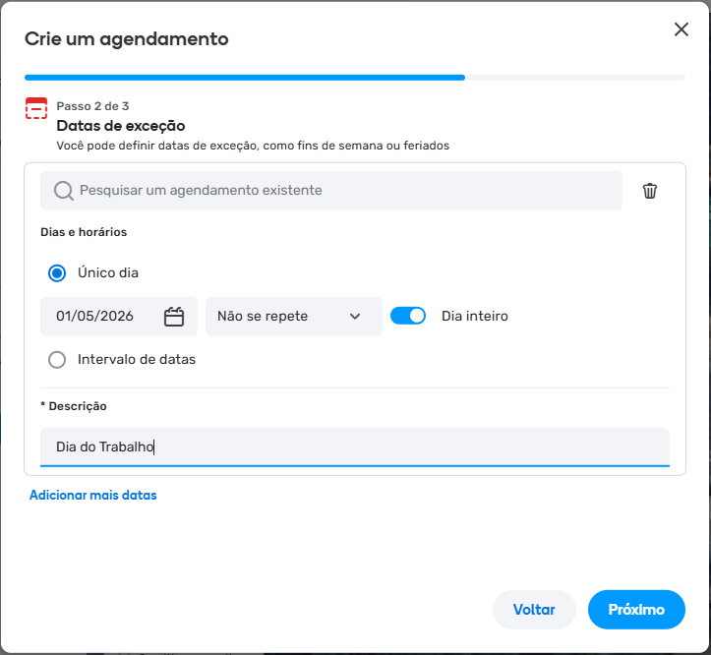The height and width of the screenshot is (655, 711).
Task: Open the calendar date picker icon
Action: [x=174, y=317]
